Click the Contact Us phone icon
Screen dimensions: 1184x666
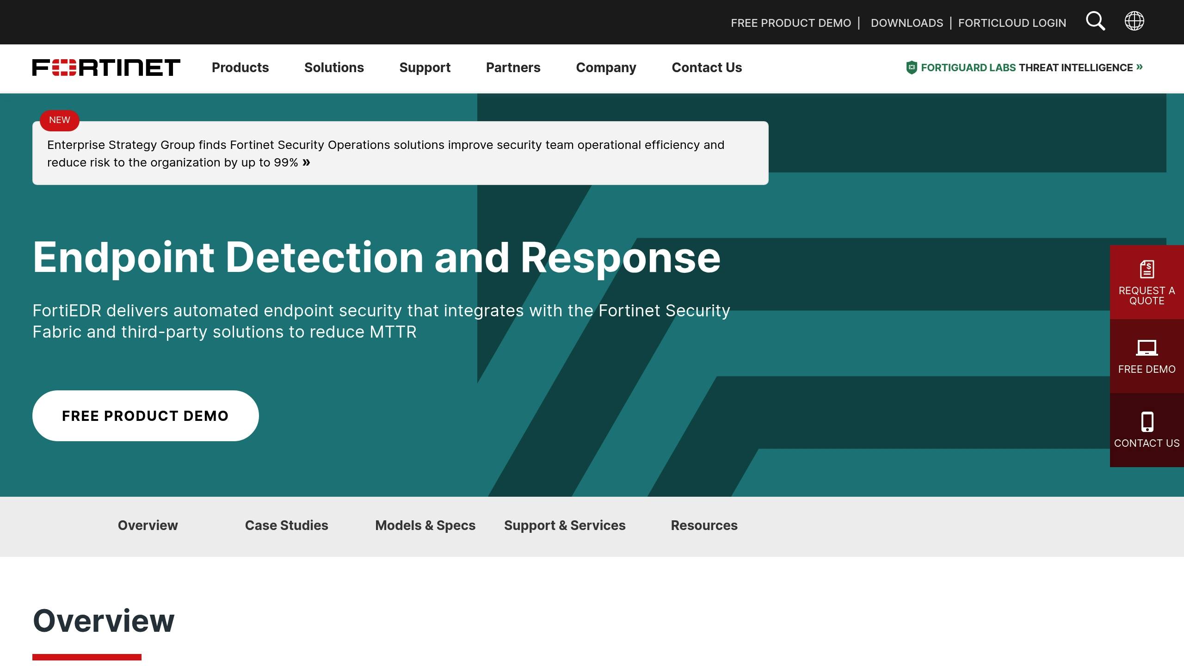(x=1147, y=422)
